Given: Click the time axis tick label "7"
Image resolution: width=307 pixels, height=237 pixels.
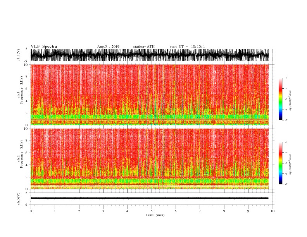Looking at the screenshot, I should pos(200,211).
